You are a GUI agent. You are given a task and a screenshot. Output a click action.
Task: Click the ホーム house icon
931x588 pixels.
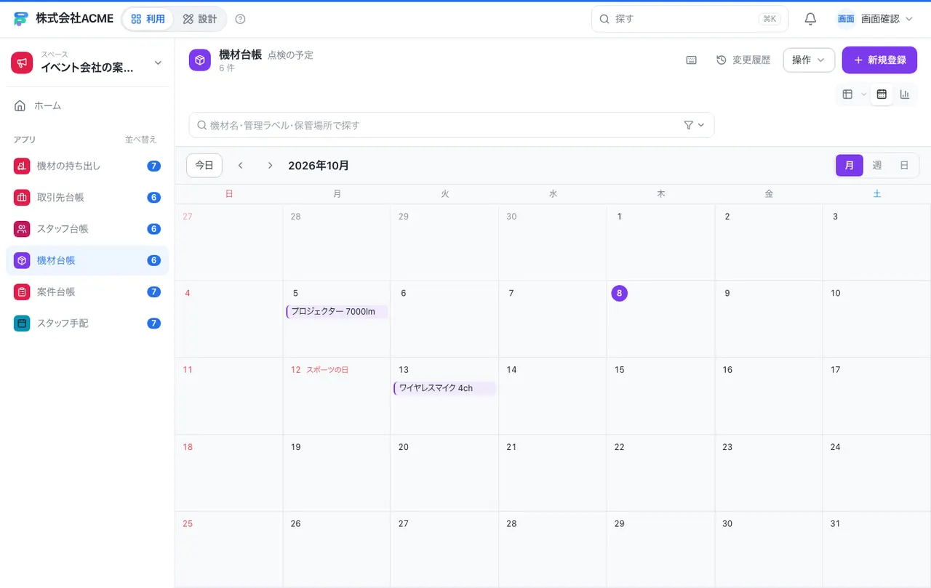20,106
